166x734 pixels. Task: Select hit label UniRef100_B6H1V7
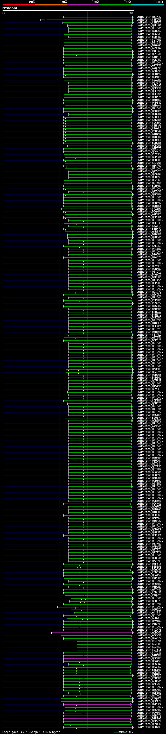point(149,74)
